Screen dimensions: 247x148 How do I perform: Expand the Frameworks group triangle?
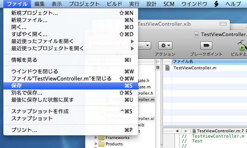point(96,138)
